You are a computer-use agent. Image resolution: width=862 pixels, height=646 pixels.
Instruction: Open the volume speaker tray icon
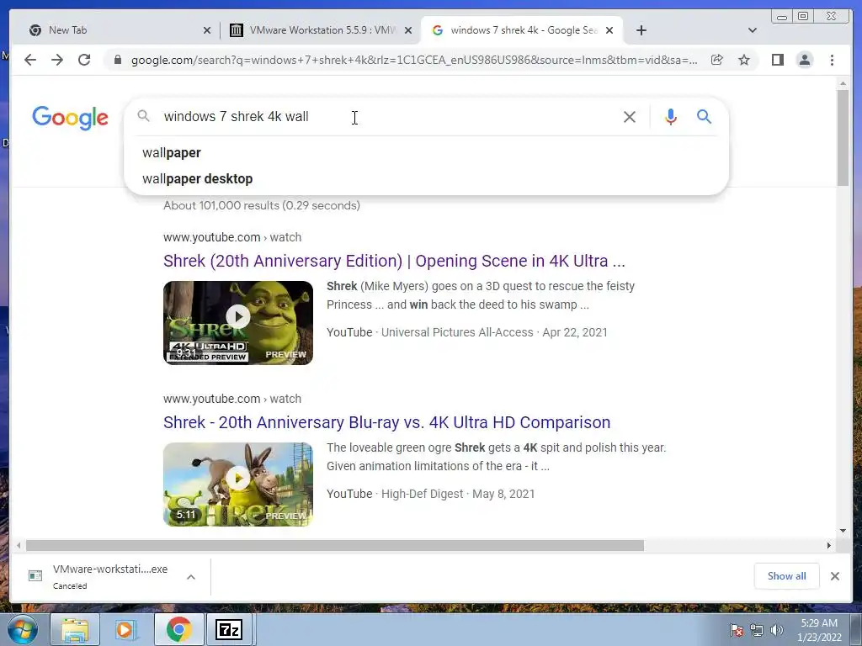(776, 630)
